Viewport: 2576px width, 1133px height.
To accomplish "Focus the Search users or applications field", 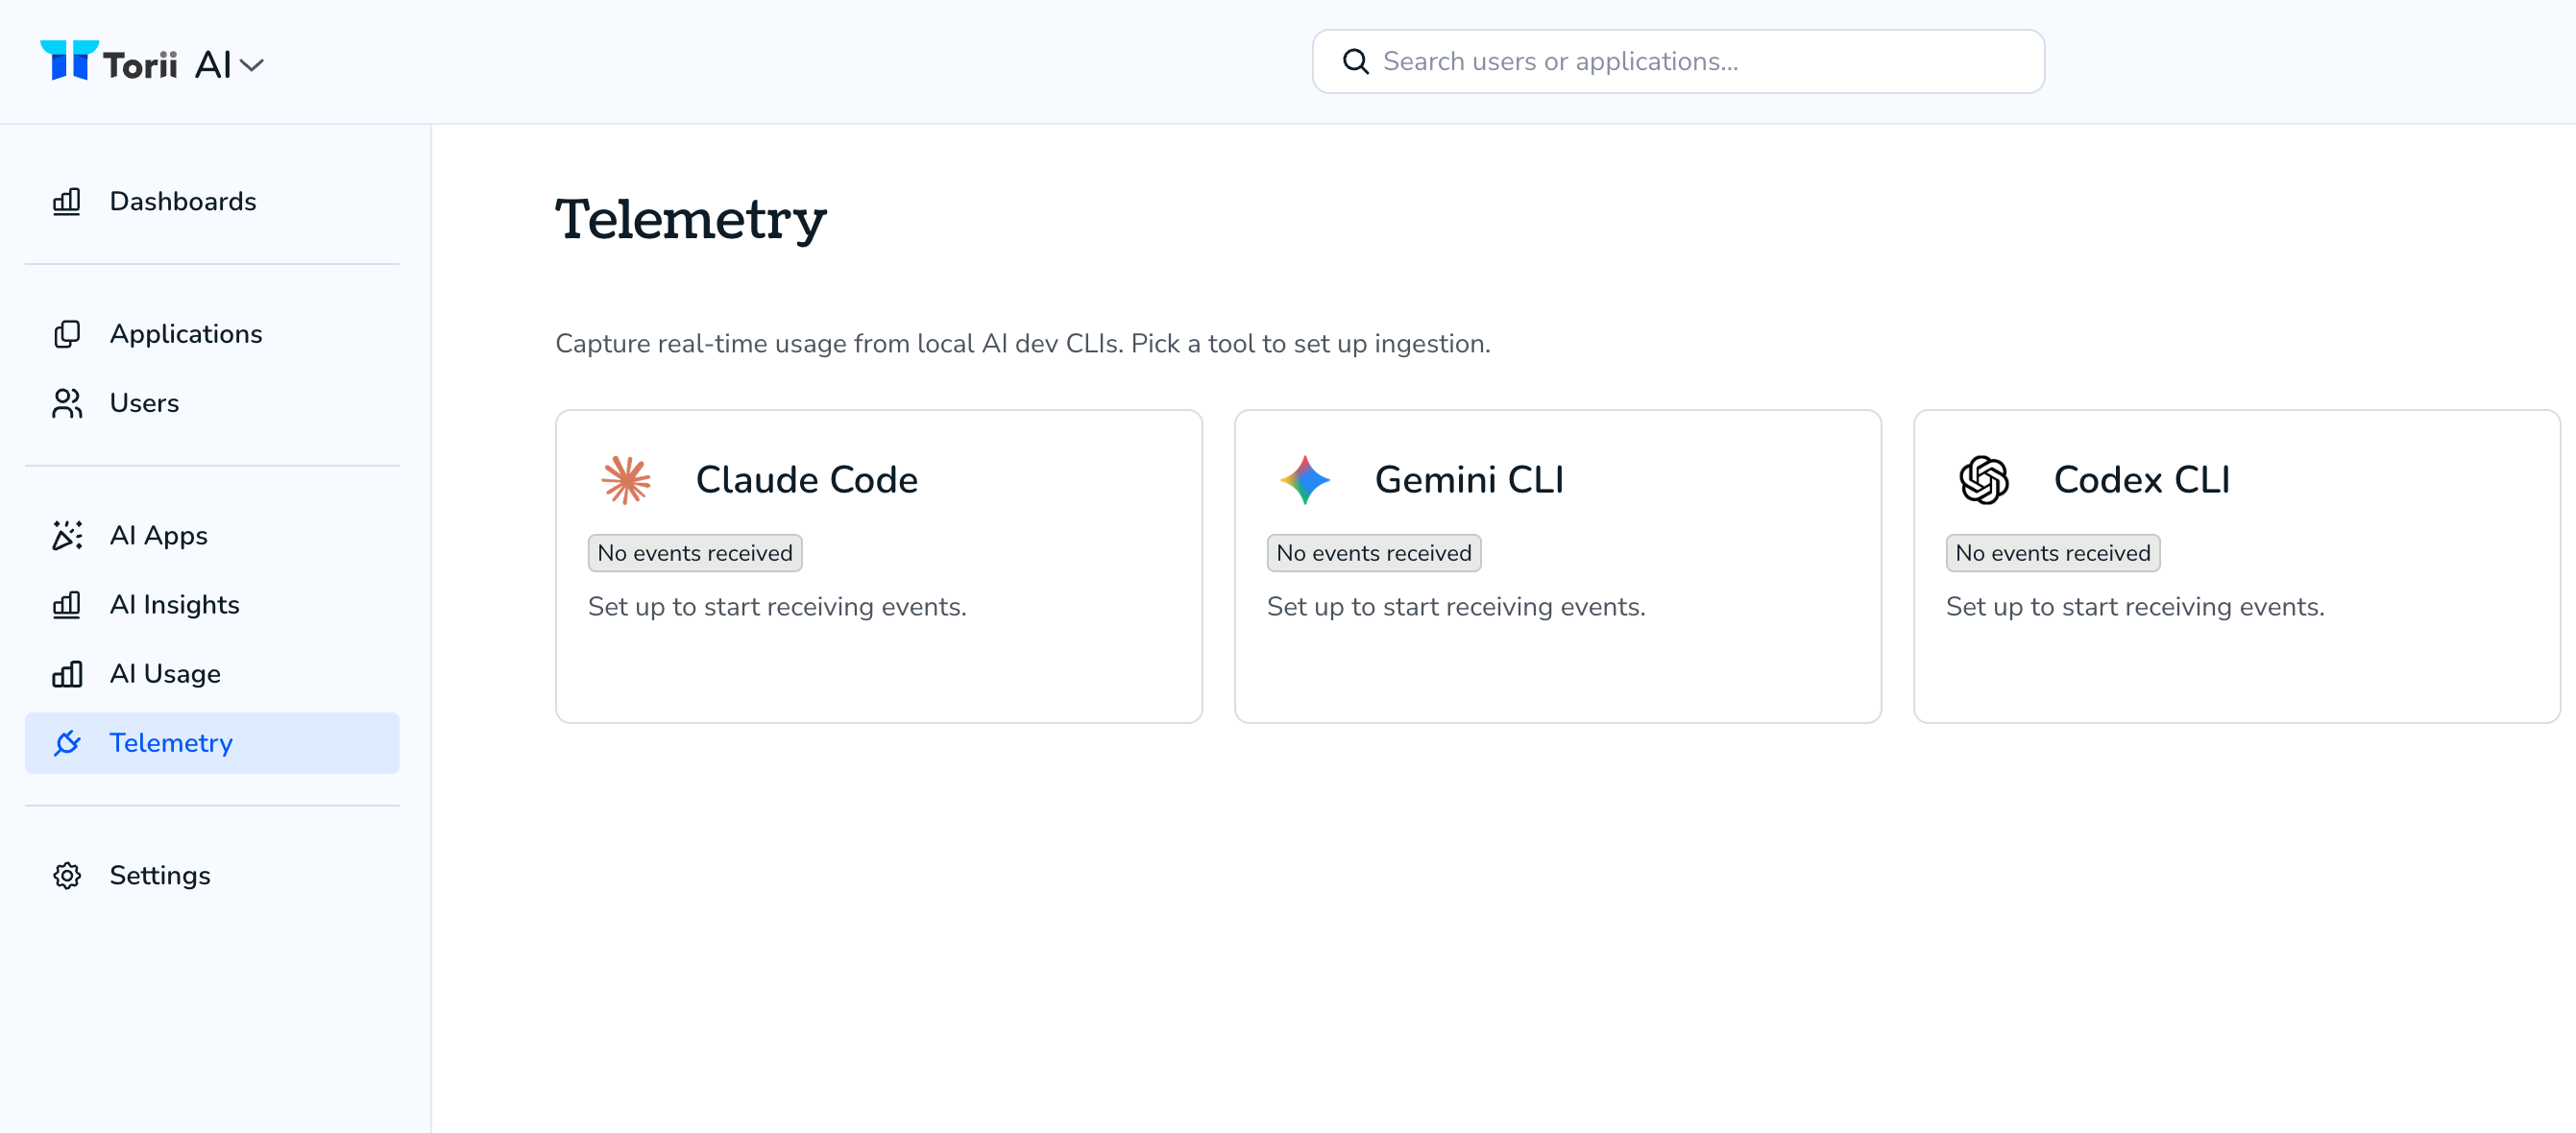I will tap(1678, 62).
